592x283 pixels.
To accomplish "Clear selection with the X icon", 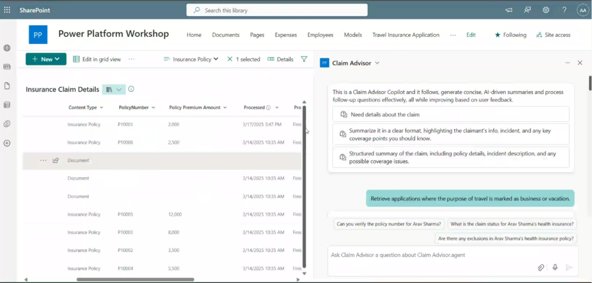I will tap(230, 59).
